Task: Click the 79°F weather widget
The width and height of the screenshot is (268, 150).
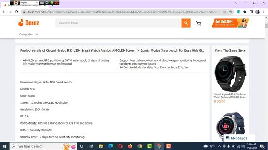Action: [x=209, y=146]
